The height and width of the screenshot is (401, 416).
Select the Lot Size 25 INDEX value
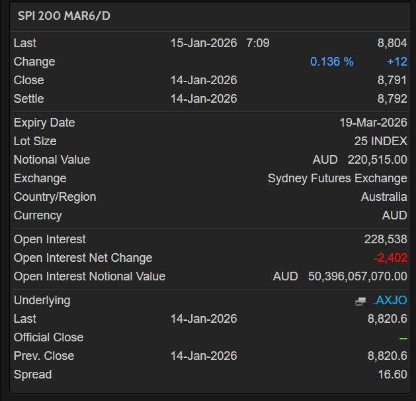(380, 141)
